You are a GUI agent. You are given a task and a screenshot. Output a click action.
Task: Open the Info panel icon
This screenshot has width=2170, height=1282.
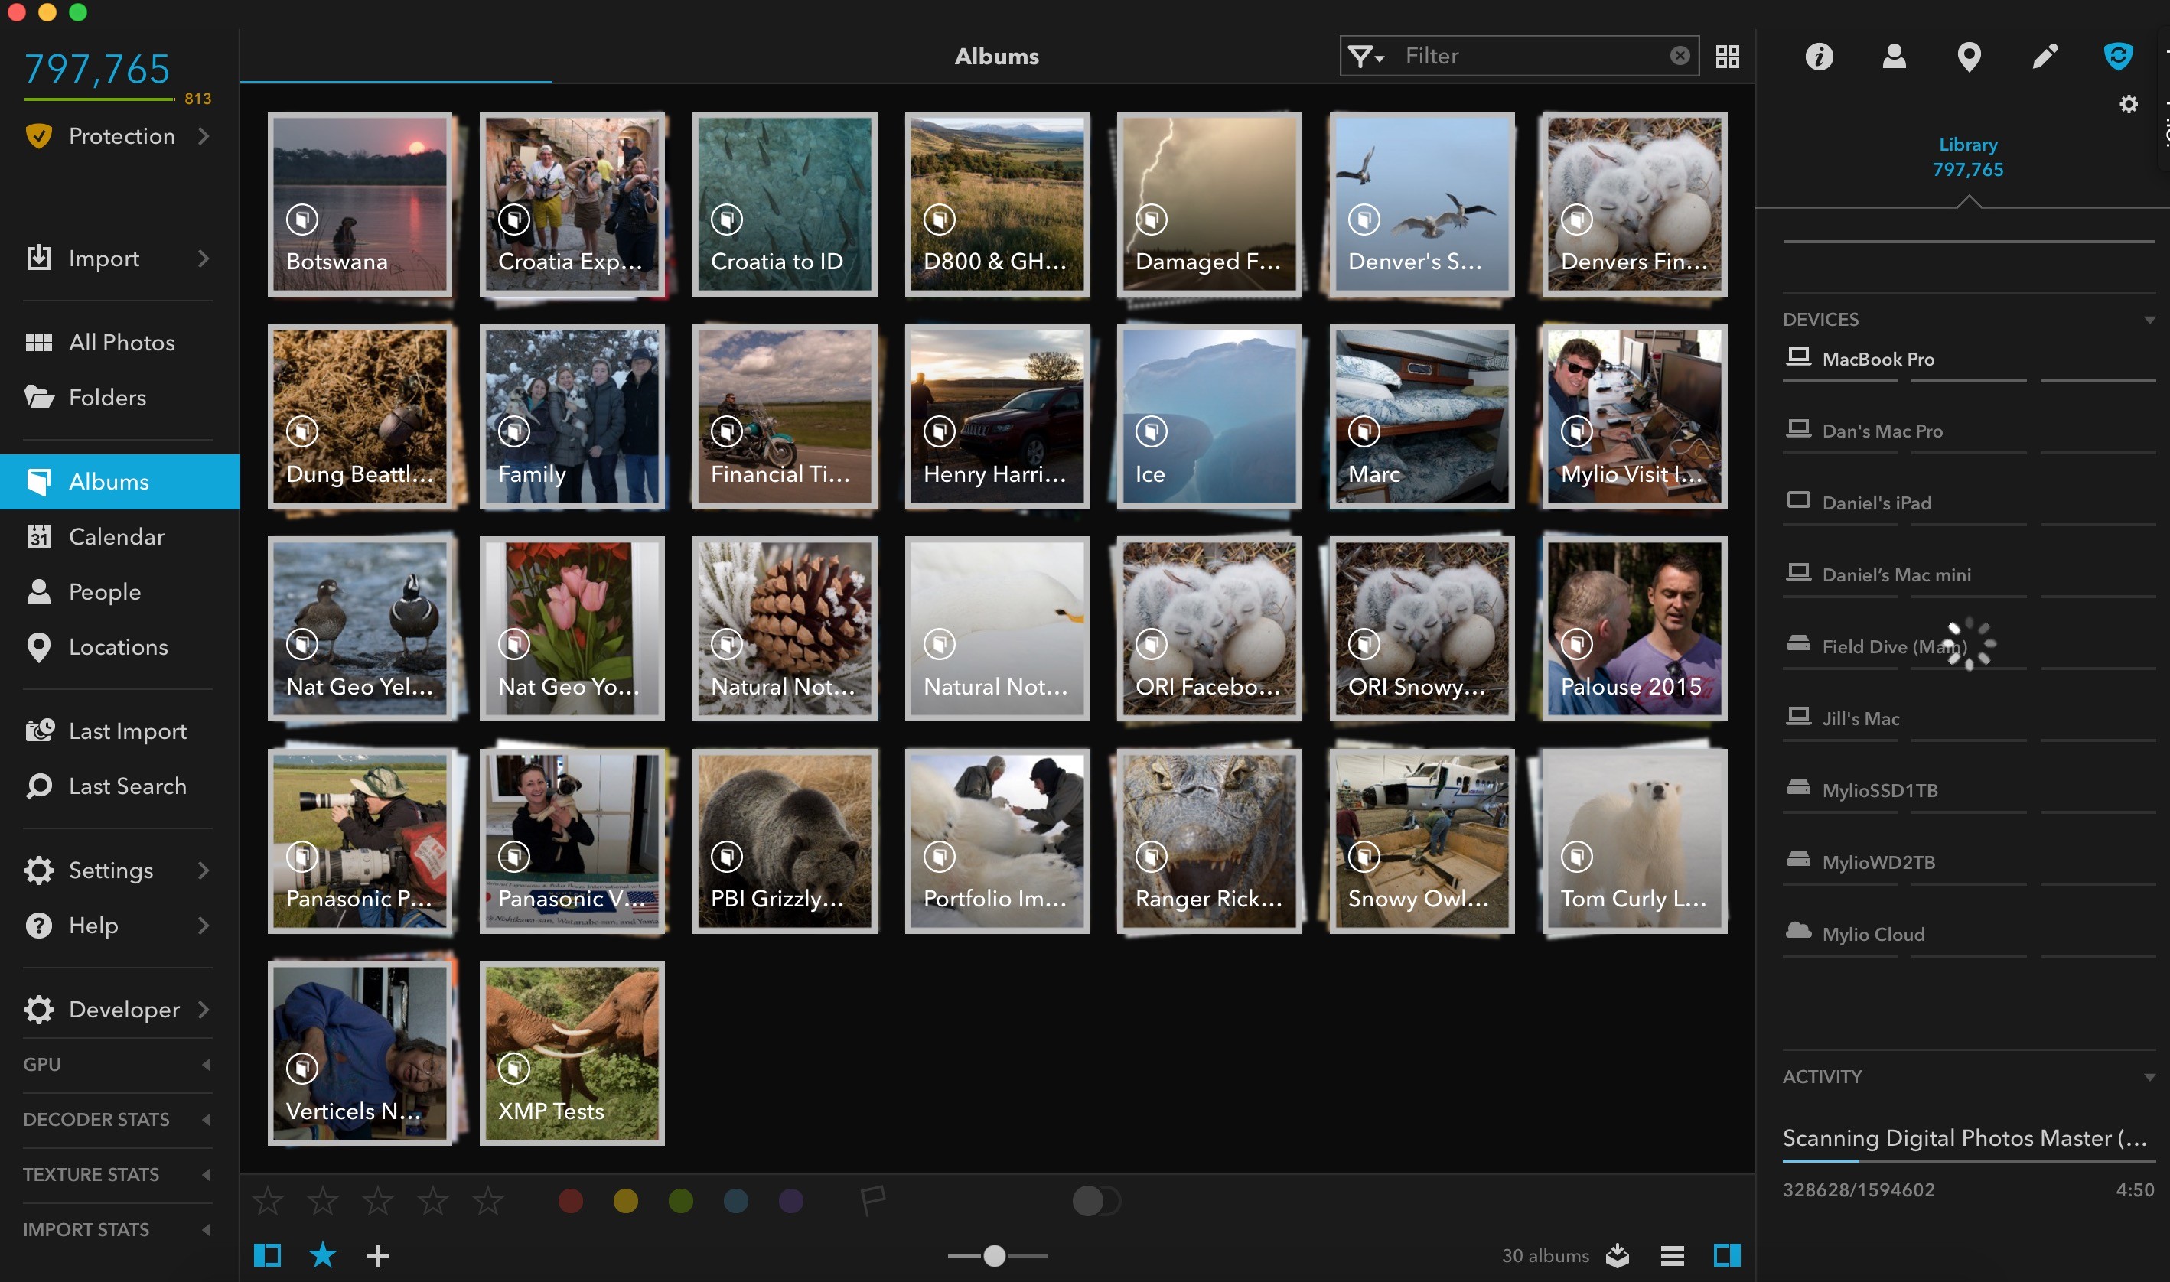click(1818, 57)
